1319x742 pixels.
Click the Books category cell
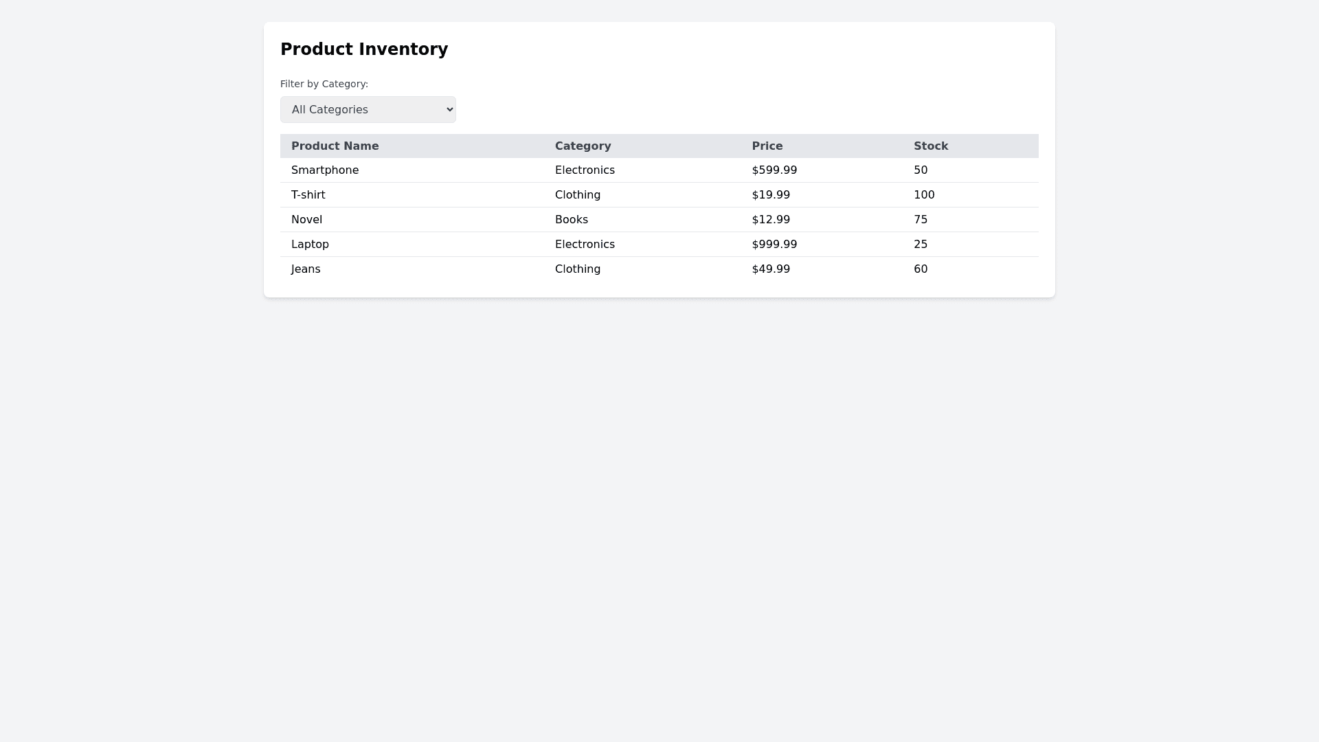pyautogui.click(x=571, y=220)
